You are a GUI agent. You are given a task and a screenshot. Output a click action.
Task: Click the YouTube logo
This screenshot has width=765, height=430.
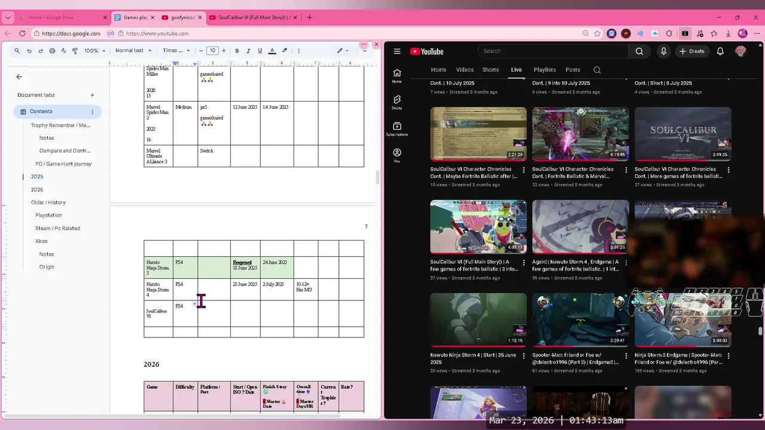(427, 51)
